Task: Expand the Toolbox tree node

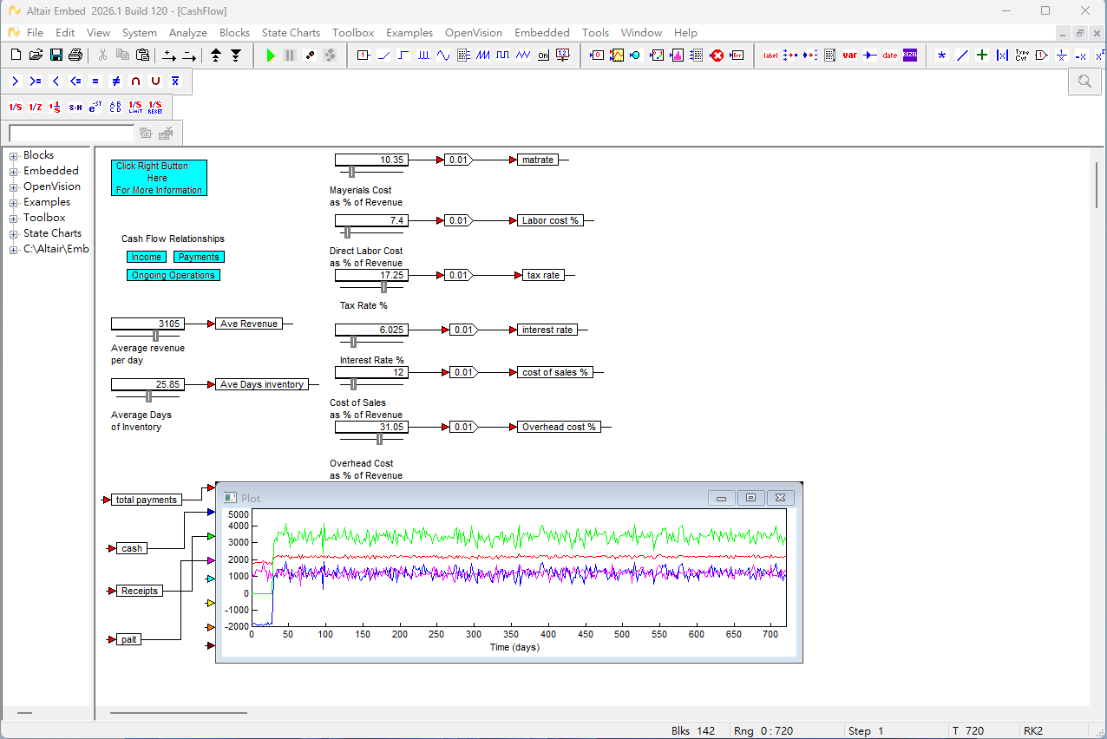Action: [14, 219]
